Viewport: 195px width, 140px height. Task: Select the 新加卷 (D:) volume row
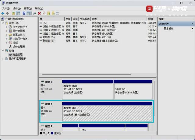click(97, 37)
